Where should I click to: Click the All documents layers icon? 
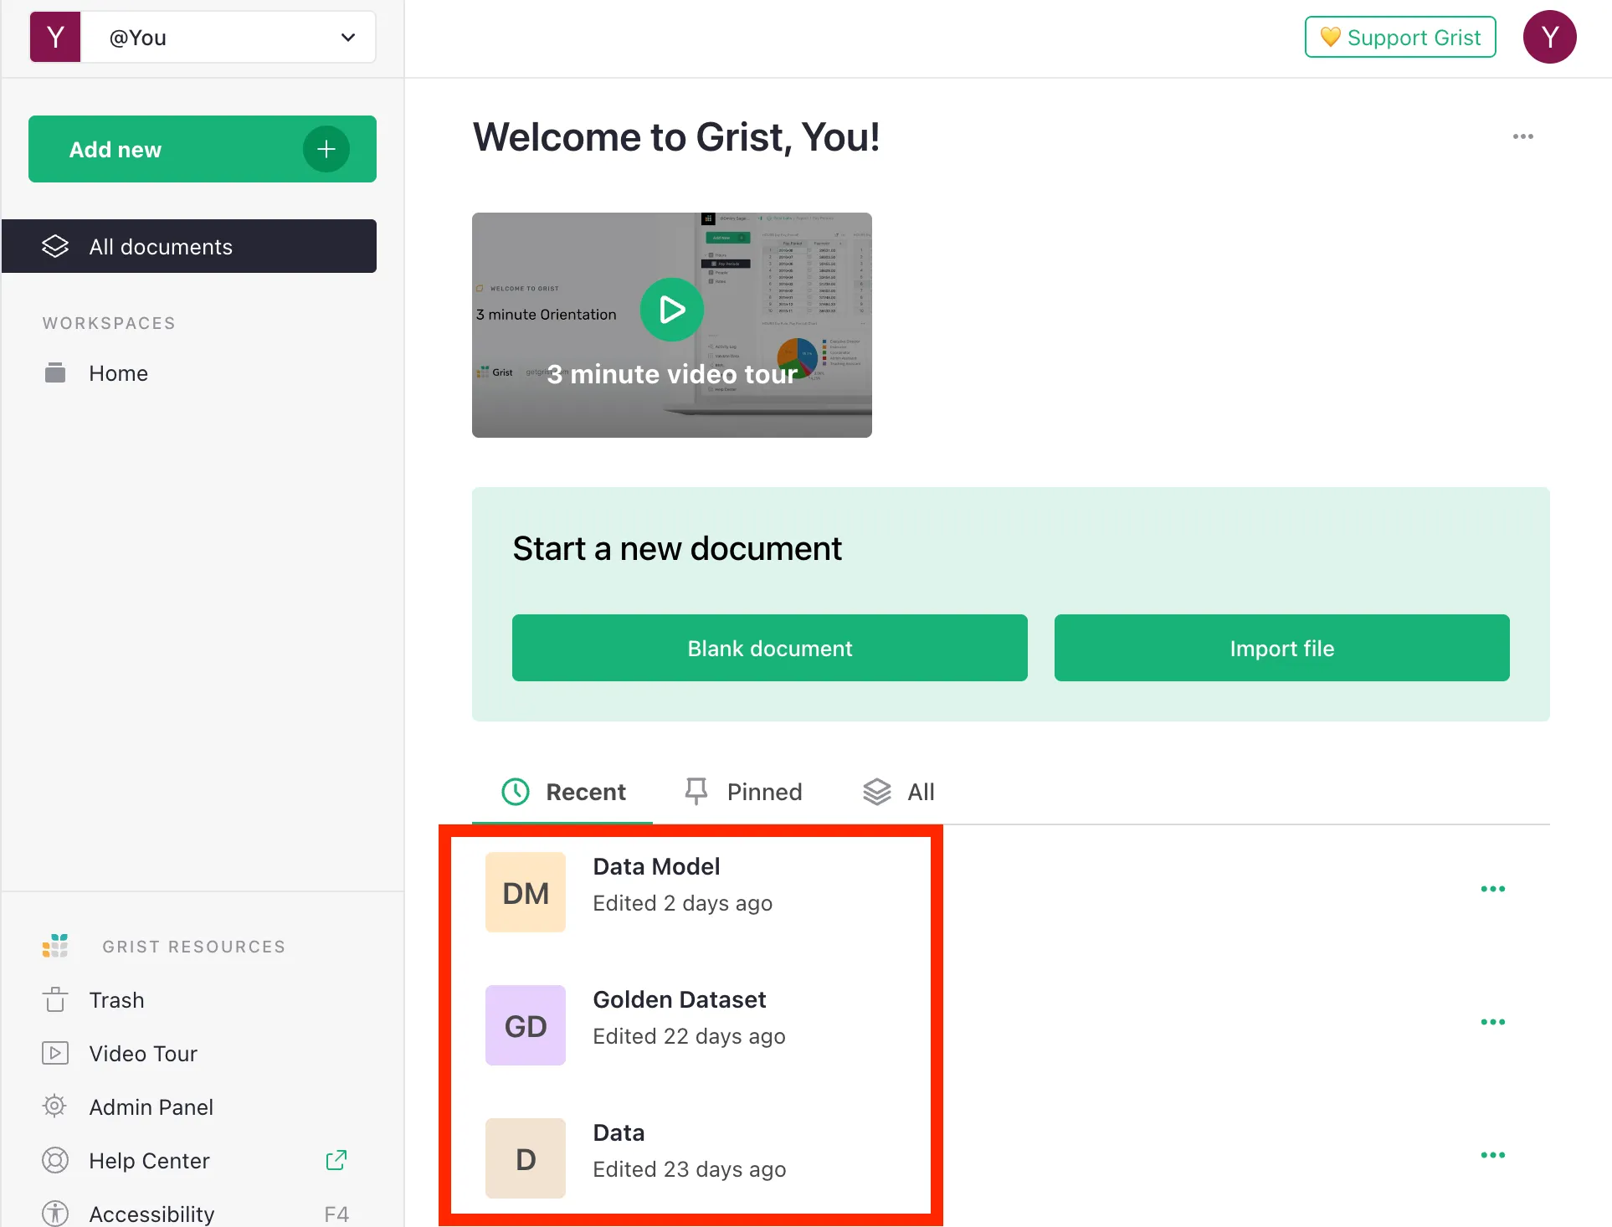[55, 246]
